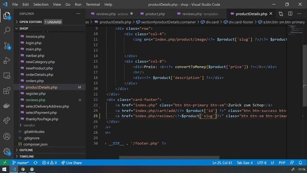
Task: Click the editor vertical scrollbar
Action: tap(305, 76)
